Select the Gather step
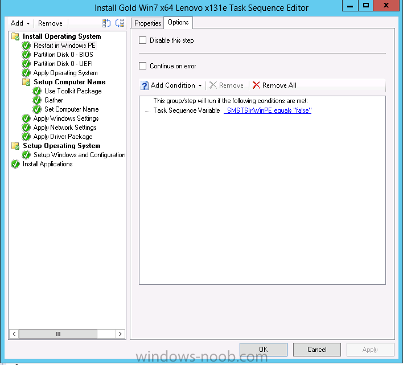Viewport: 403px width, 365px height. pyautogui.click(x=54, y=100)
